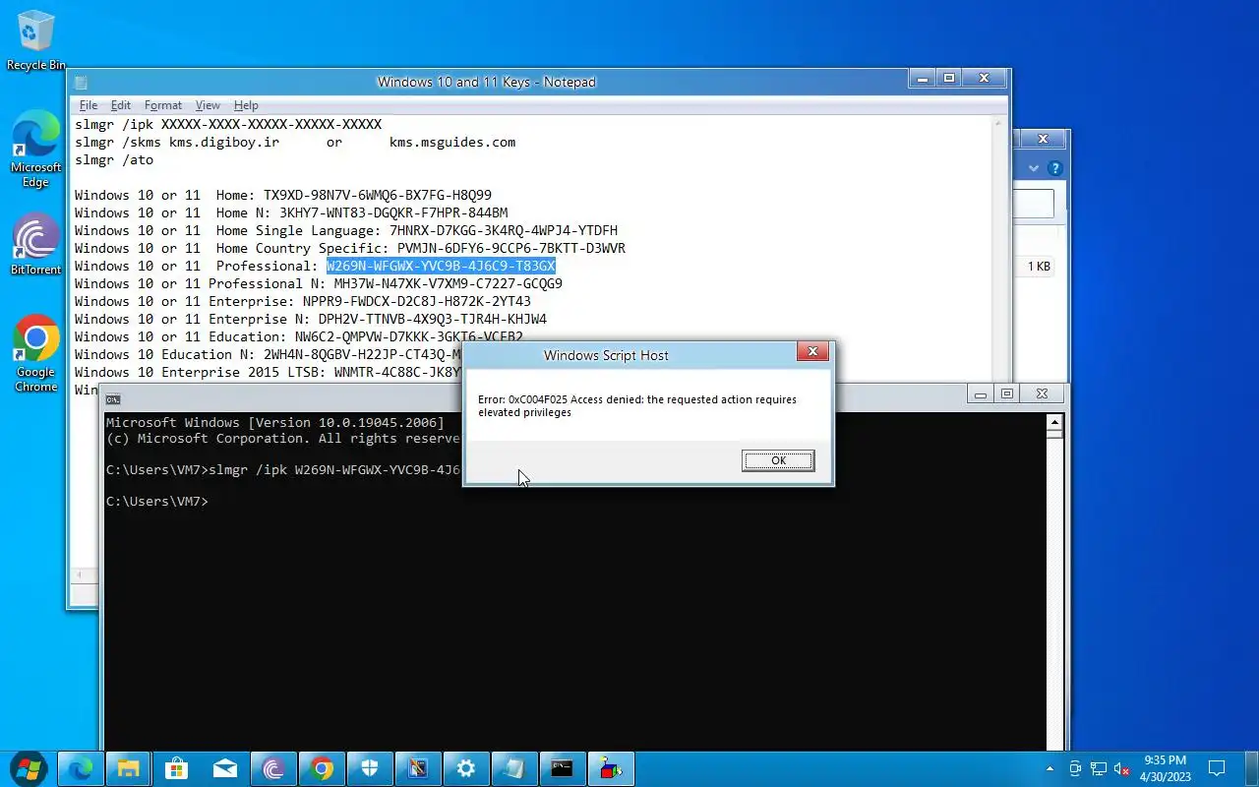Open the View menu in Notepad
1259x787 pixels.
tap(208, 105)
